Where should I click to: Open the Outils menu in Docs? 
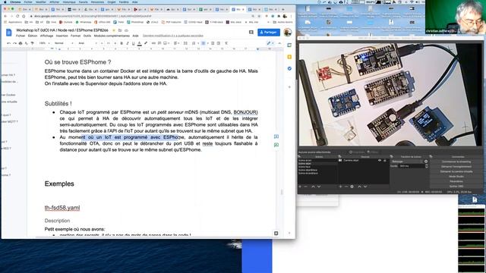pos(87,36)
